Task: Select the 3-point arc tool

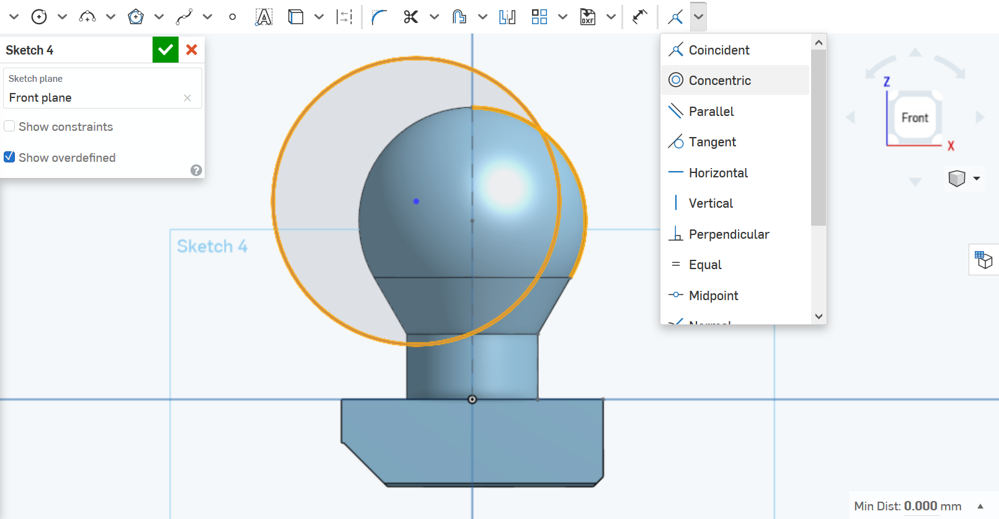Action: tap(87, 17)
